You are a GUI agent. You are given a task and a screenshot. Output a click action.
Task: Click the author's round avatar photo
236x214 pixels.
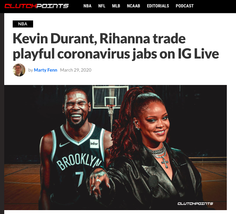19,70
